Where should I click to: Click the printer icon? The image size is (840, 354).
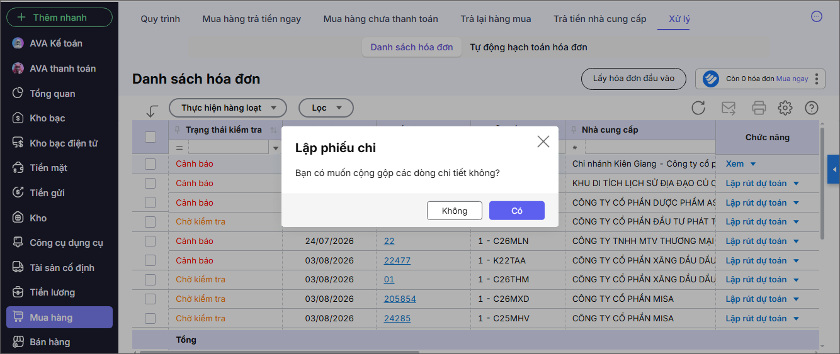coord(759,108)
